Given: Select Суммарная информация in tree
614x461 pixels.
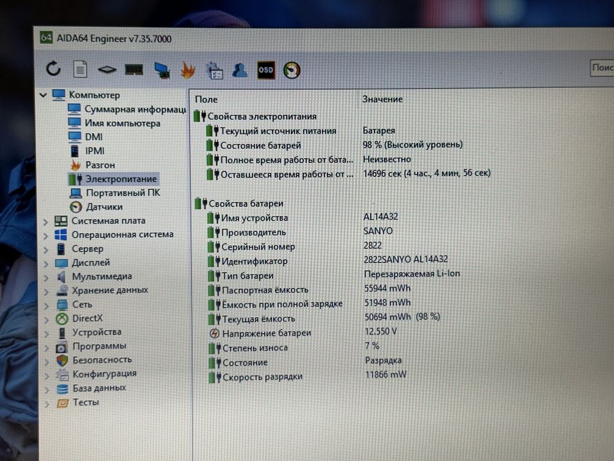Looking at the screenshot, I should point(127,109).
